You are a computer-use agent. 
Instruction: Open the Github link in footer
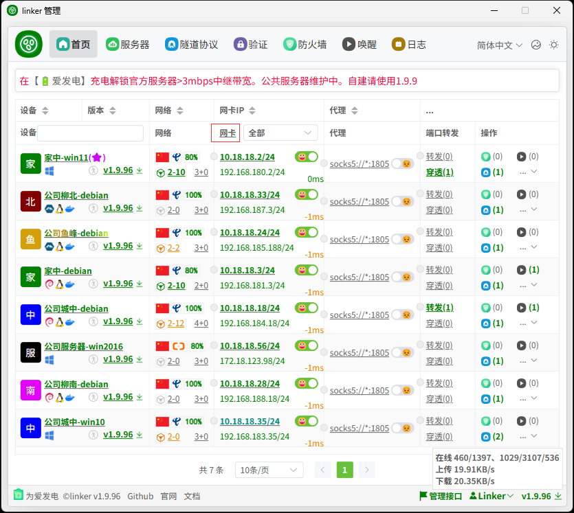140,496
